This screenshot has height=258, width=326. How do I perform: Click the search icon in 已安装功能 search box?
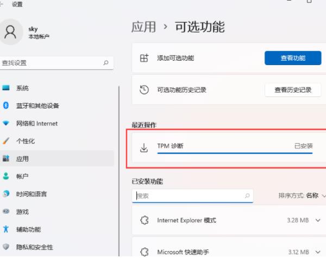(x=247, y=196)
